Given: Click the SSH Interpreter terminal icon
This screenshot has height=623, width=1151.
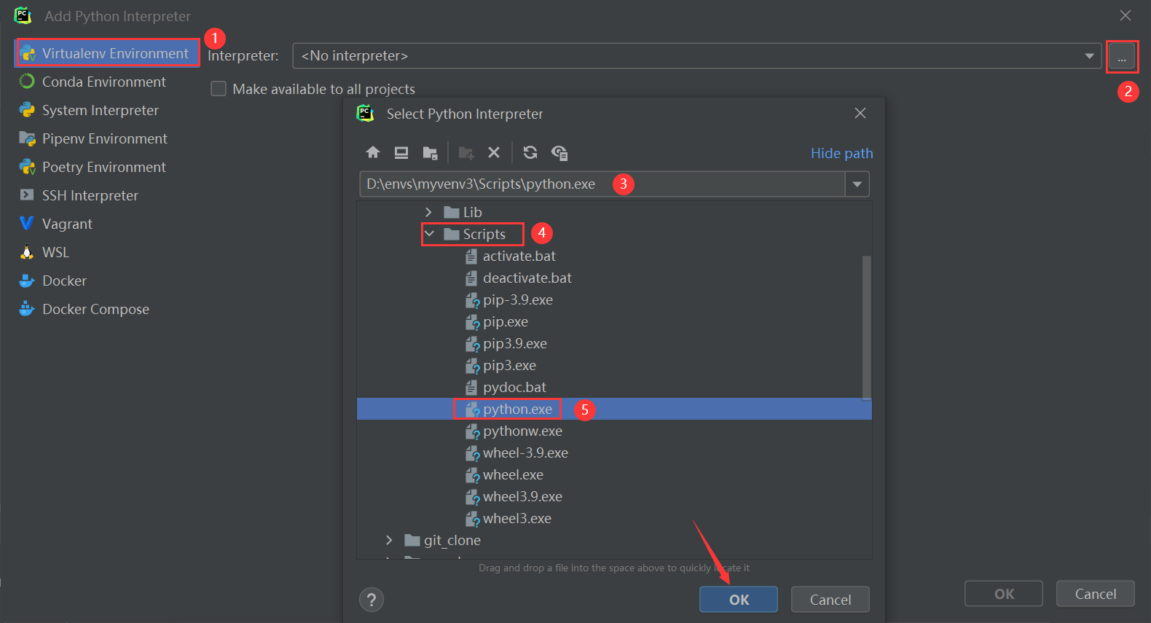Looking at the screenshot, I should click(27, 195).
